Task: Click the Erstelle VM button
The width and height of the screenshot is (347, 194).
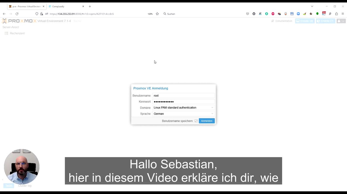Action: (305, 21)
